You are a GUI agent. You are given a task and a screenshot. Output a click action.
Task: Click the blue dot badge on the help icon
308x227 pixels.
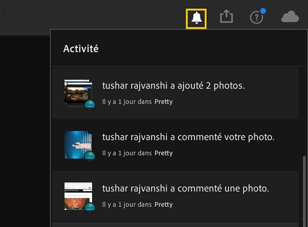click(x=263, y=10)
